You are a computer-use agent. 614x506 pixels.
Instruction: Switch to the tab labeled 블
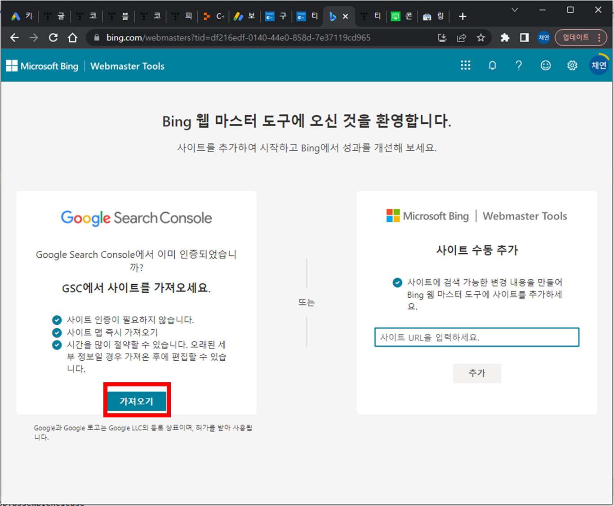pos(119,16)
